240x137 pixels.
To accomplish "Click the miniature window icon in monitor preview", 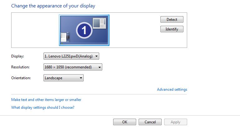I will tap(99, 23).
